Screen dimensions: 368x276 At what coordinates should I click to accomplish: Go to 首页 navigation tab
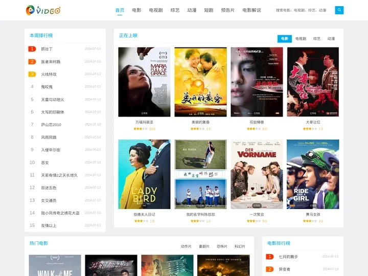pyautogui.click(x=120, y=10)
